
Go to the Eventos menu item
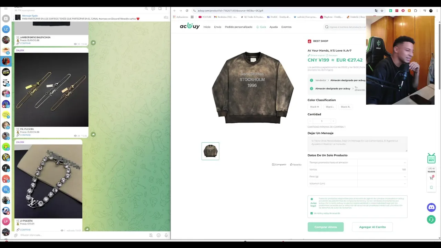[286, 27]
